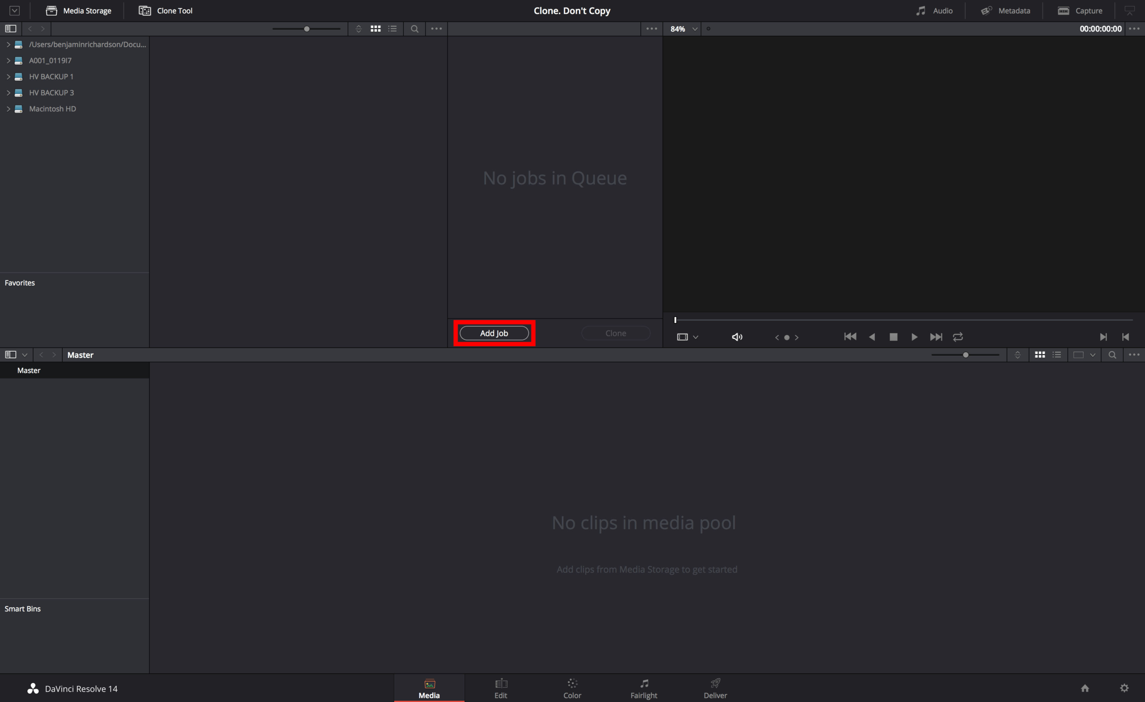This screenshot has width=1145, height=702.
Task: Click Add Job button
Action: point(494,333)
